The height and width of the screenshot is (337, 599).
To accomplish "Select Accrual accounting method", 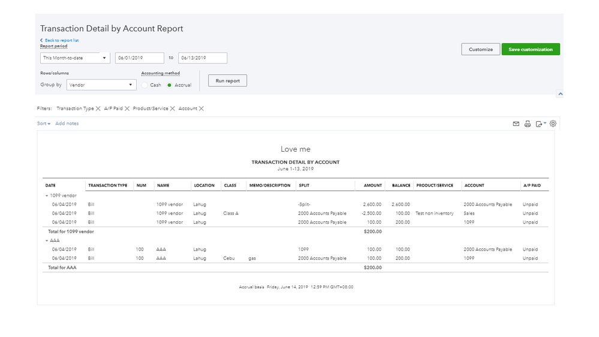I will pyautogui.click(x=170, y=85).
